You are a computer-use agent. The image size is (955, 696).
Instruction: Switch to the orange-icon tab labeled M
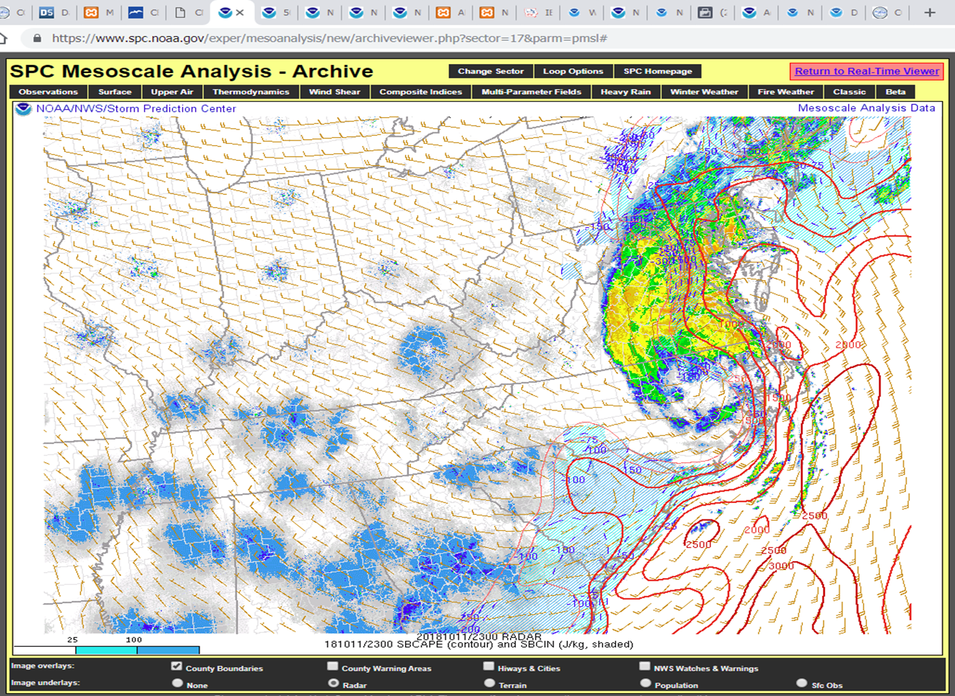click(99, 12)
